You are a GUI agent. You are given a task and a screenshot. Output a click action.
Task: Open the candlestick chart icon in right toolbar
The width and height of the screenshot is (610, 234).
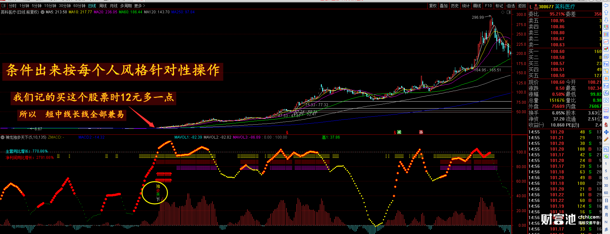tap(606, 49)
